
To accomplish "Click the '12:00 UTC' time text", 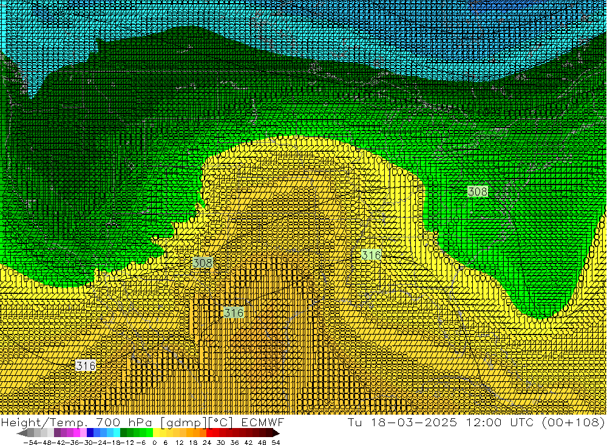I will 500,422.
